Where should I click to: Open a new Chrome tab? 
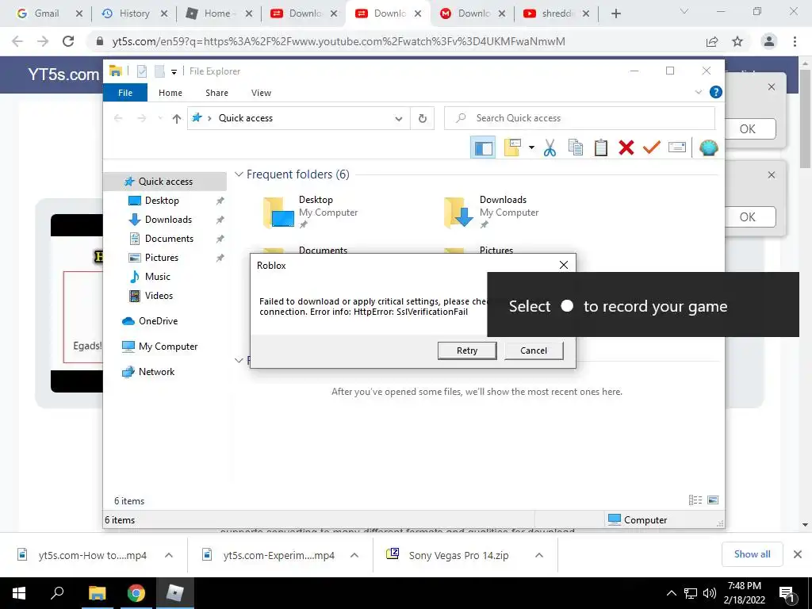coord(615,14)
